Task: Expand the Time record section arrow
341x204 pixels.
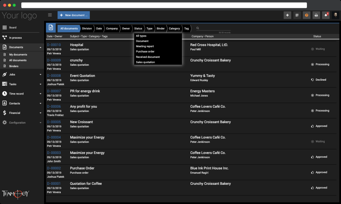Action: click(x=40, y=94)
